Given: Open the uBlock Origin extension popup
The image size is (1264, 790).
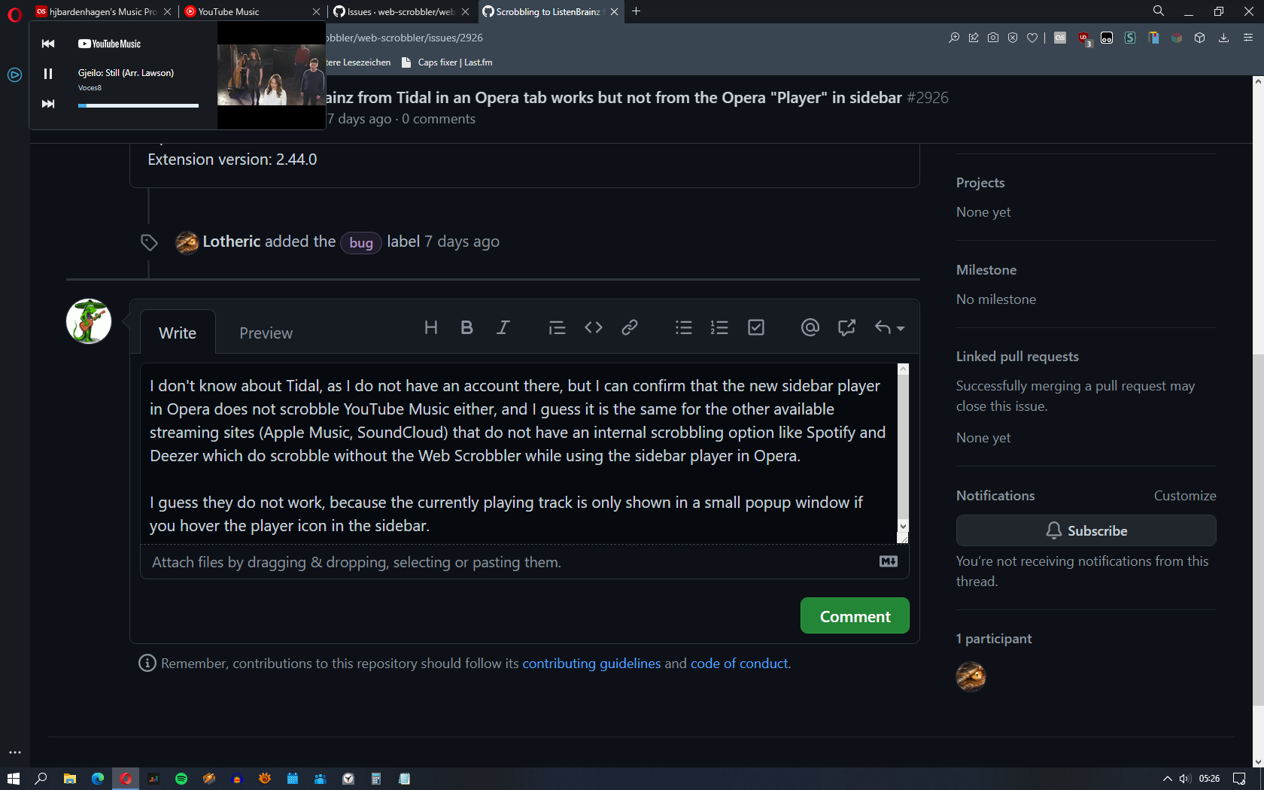Looking at the screenshot, I should tap(1084, 38).
